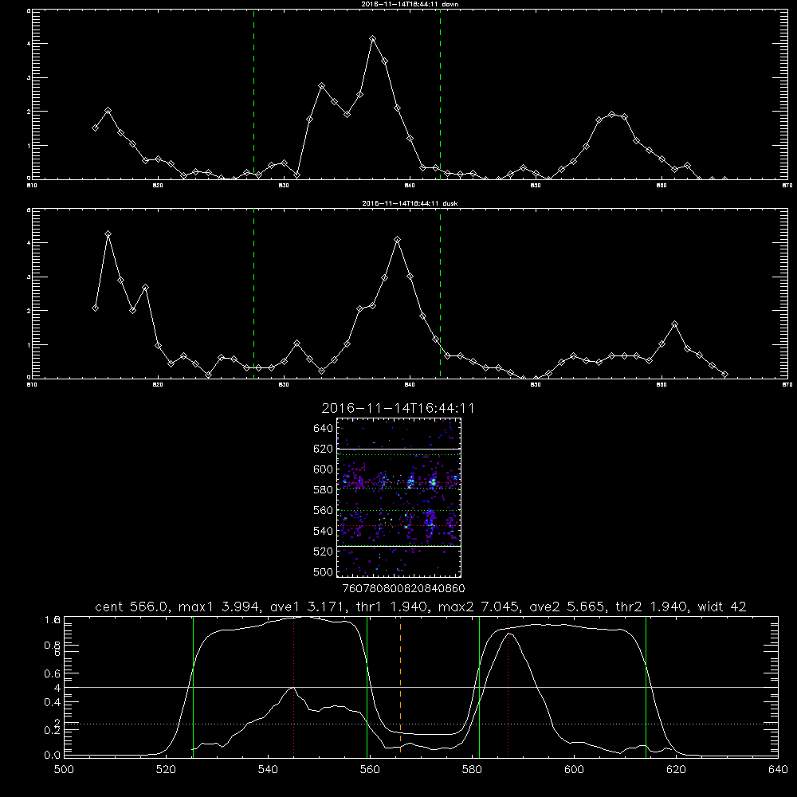Click the '600' y-axis label beside the heatmap
Image resolution: width=797 pixels, height=797 pixels.
click(324, 469)
